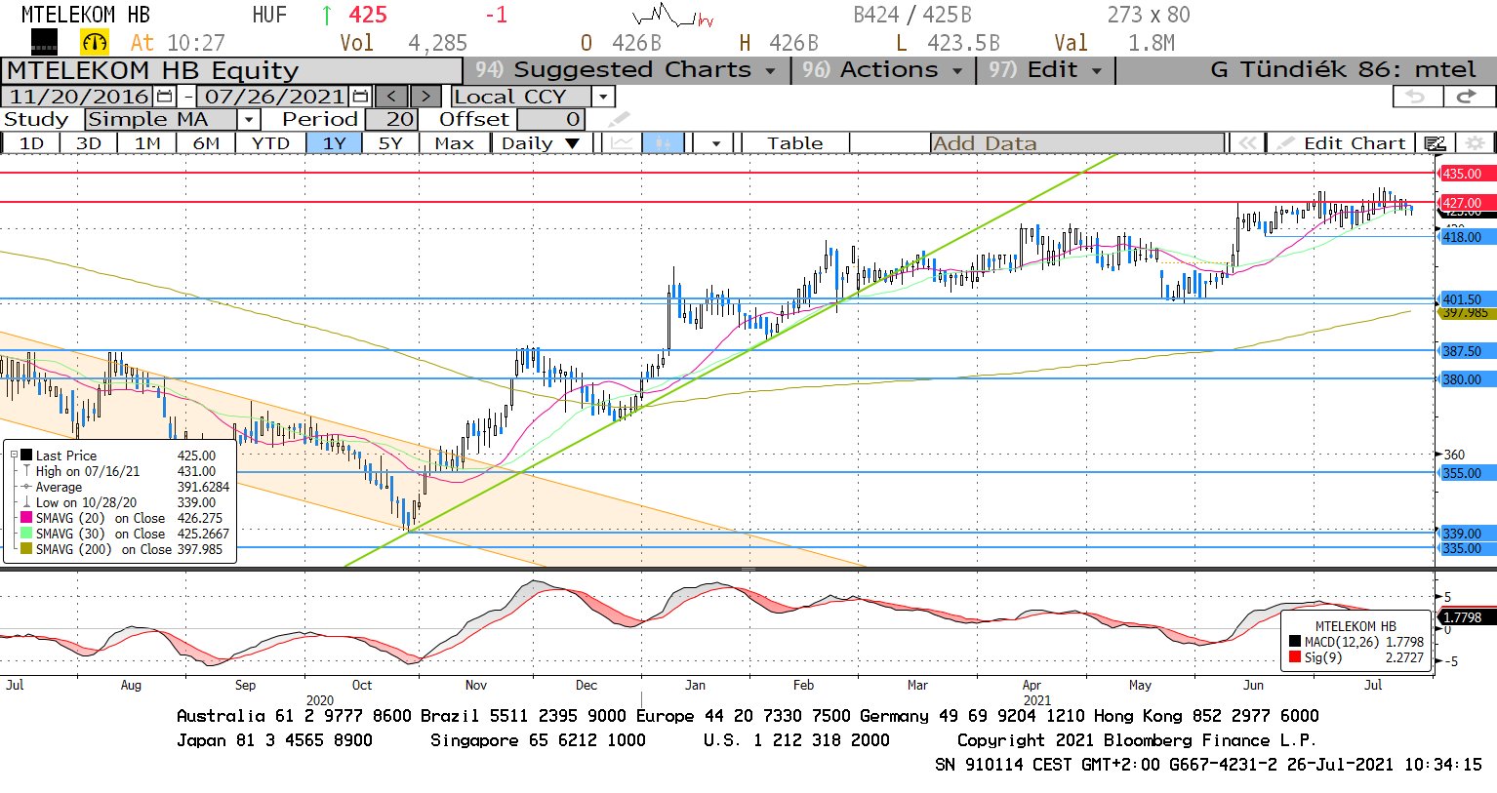Click the undo arrow icon

tap(1416, 96)
